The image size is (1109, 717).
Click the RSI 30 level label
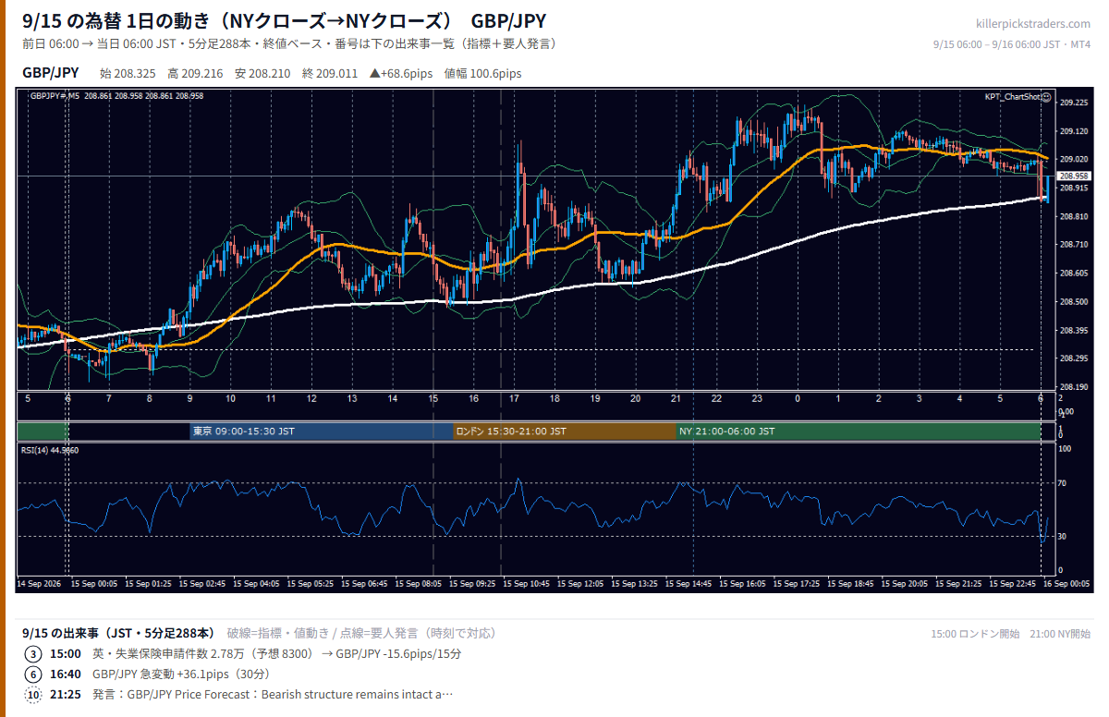pyautogui.click(x=1063, y=536)
